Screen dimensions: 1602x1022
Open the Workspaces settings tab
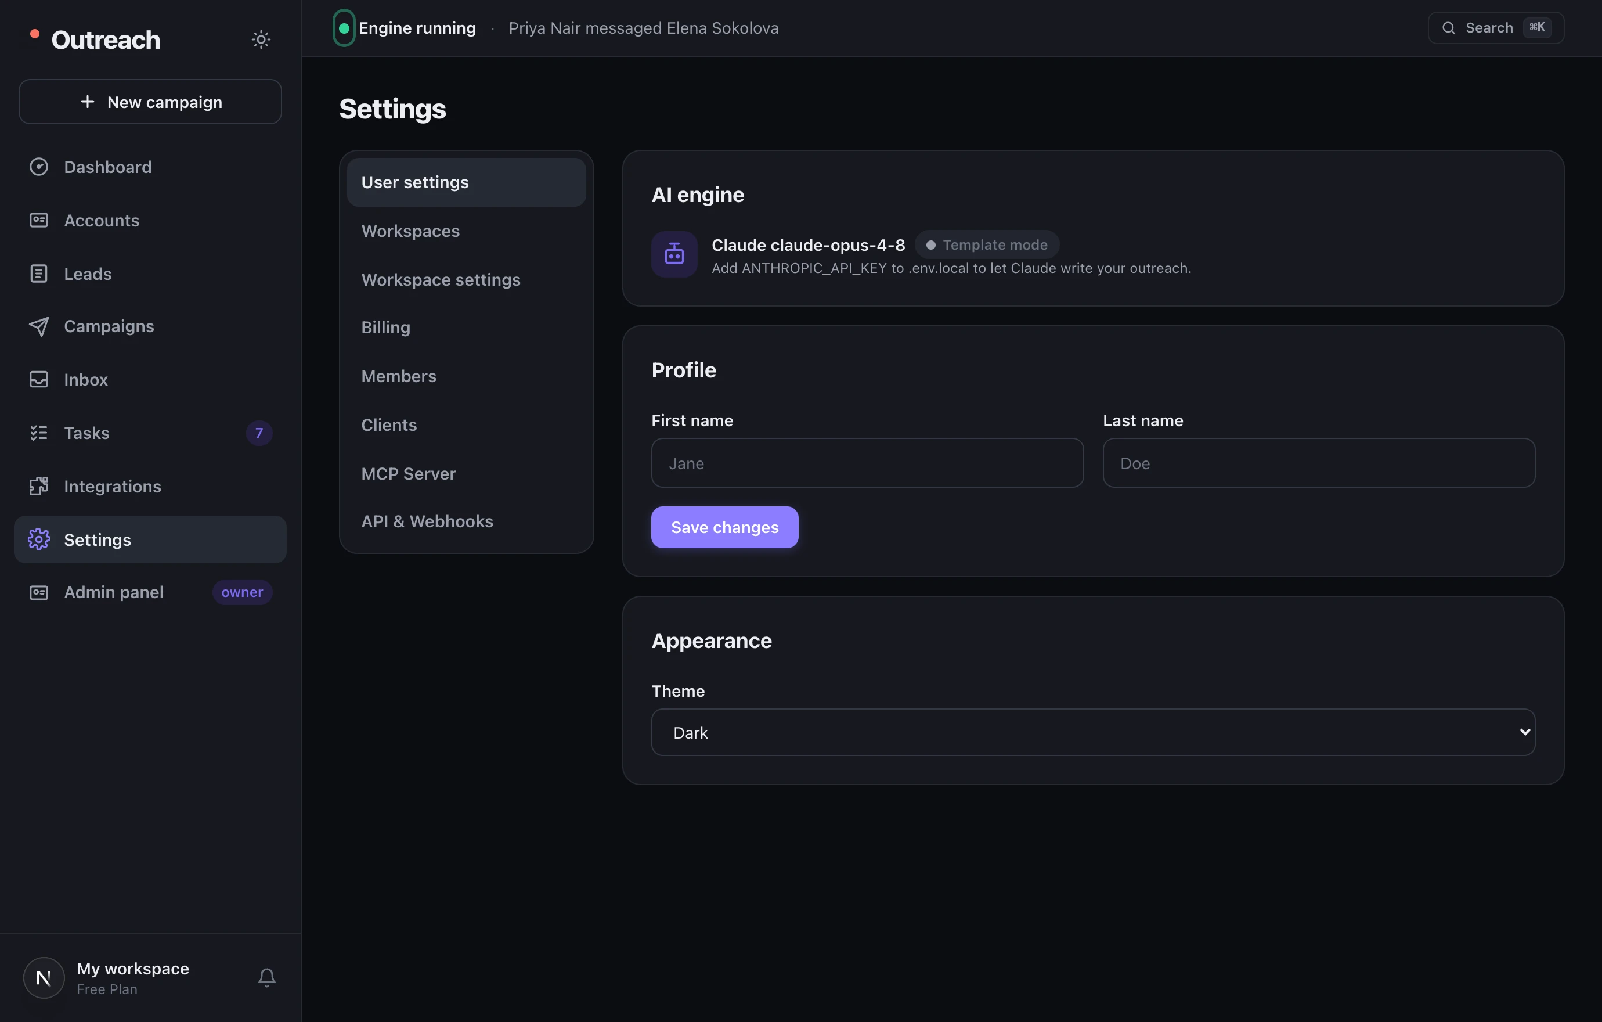[x=466, y=231]
